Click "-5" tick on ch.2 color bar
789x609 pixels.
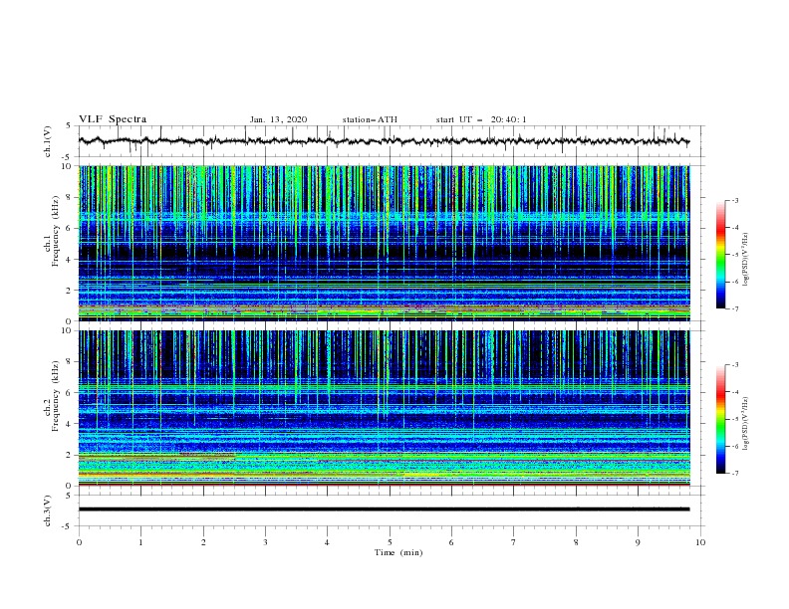pyautogui.click(x=735, y=419)
